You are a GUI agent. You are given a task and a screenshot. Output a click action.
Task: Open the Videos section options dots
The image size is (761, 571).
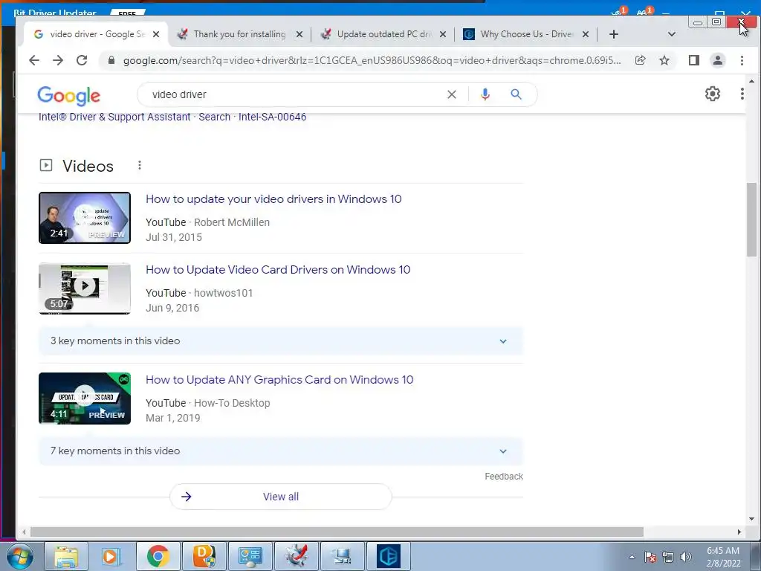point(139,166)
